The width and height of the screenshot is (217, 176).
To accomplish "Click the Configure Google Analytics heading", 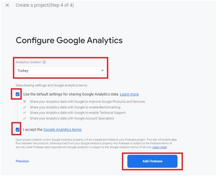I will pos(69,40).
